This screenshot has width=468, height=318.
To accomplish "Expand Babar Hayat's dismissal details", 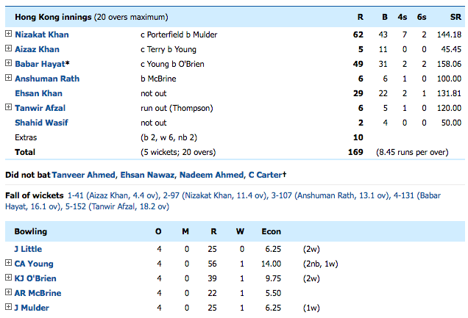I will pos(8,64).
